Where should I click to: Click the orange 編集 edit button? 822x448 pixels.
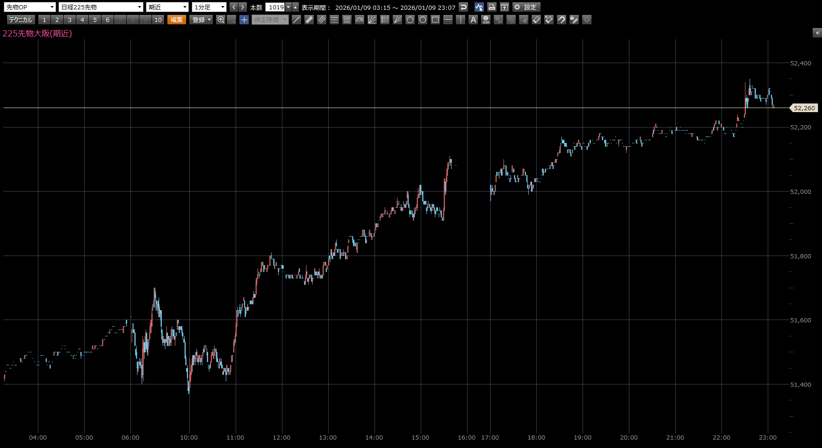pos(177,20)
